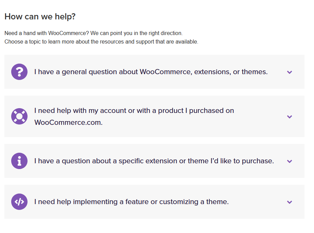Click the word 'purchase.' in the extension question row

258,161
